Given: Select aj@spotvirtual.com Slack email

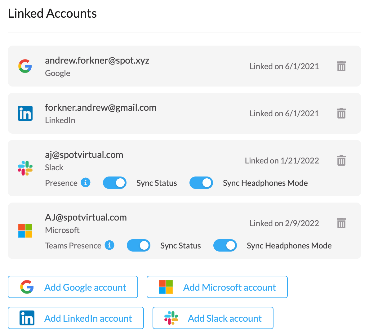Looking at the screenshot, I should point(84,155).
